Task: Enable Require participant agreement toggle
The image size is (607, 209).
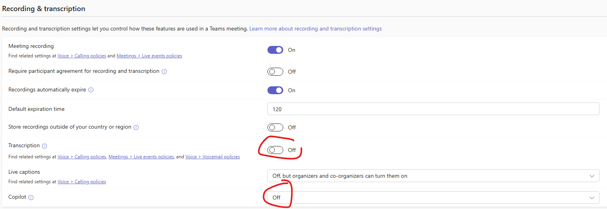Action: click(275, 72)
